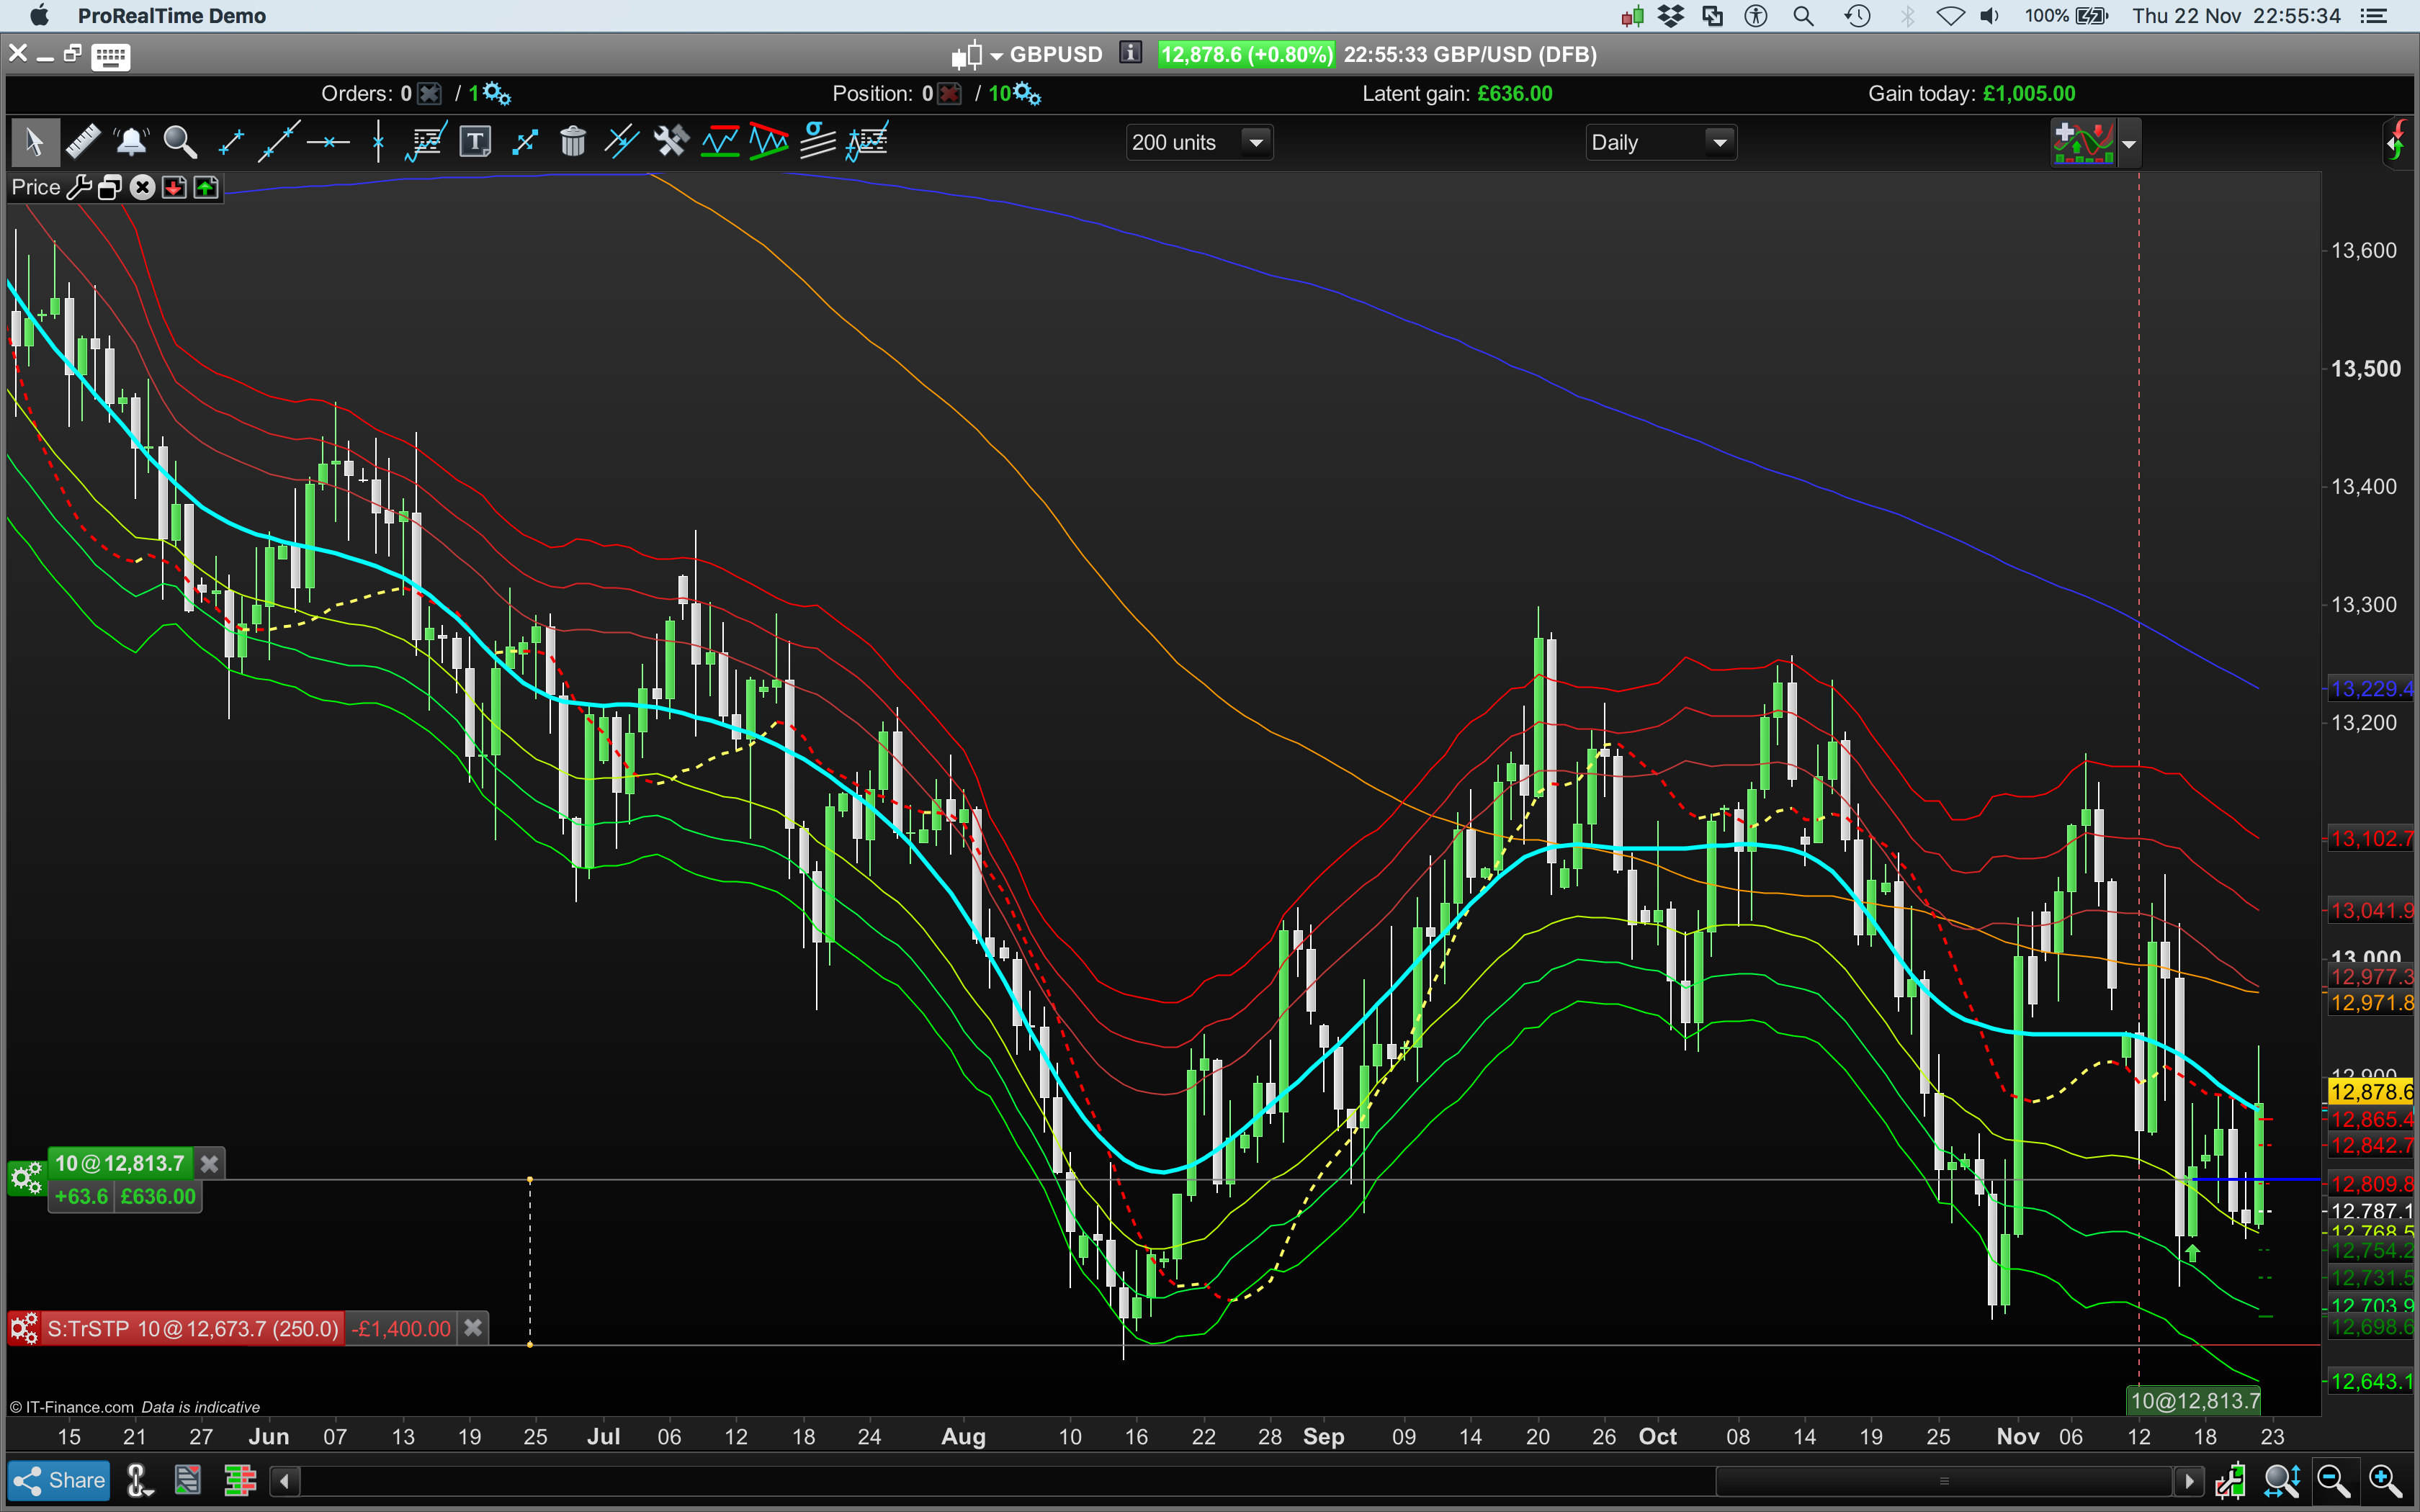Select the ruler measurement tool
Image resolution: width=2420 pixels, height=1512 pixels.
(83, 142)
